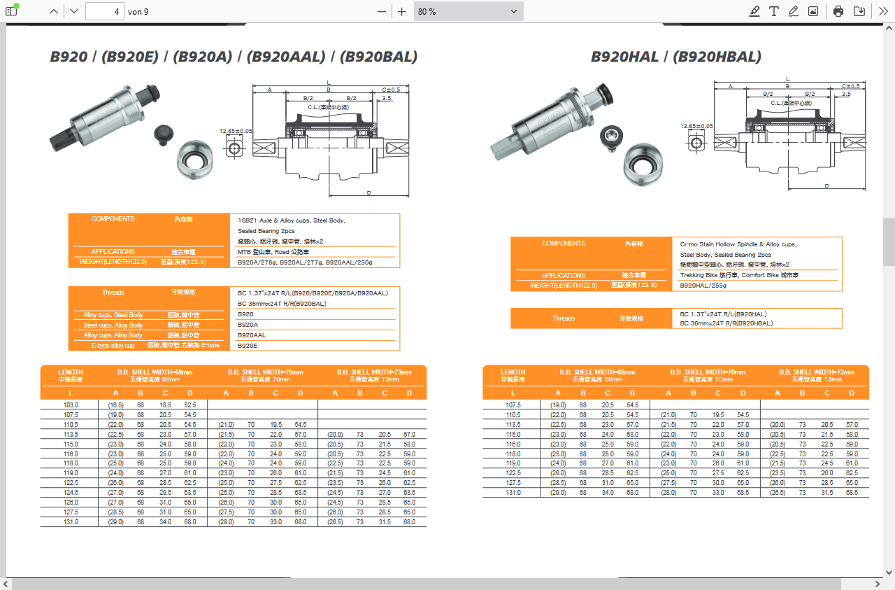Click the scroll up arrow at top right
Screen dimensions: 895x590
tap(889, 28)
